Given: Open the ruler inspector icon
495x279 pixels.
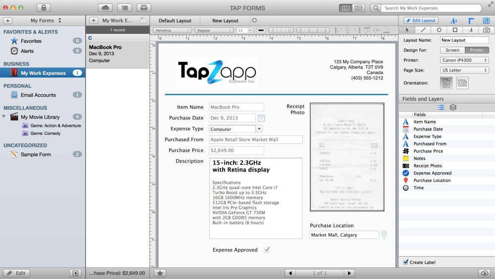Looking at the screenshot, I should (x=471, y=21).
